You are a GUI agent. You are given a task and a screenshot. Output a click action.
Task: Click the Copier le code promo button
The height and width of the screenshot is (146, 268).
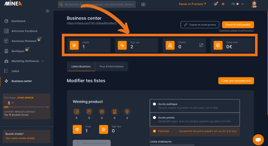tap(200, 25)
